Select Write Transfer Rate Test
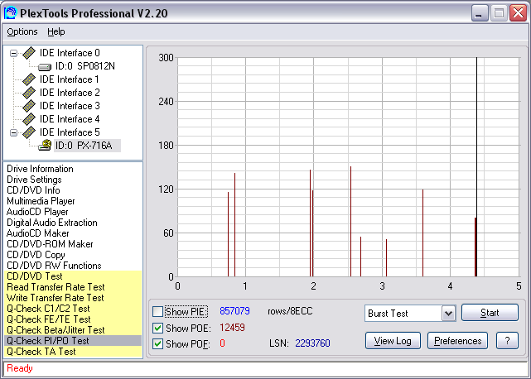The image size is (531, 379). pyautogui.click(x=73, y=298)
